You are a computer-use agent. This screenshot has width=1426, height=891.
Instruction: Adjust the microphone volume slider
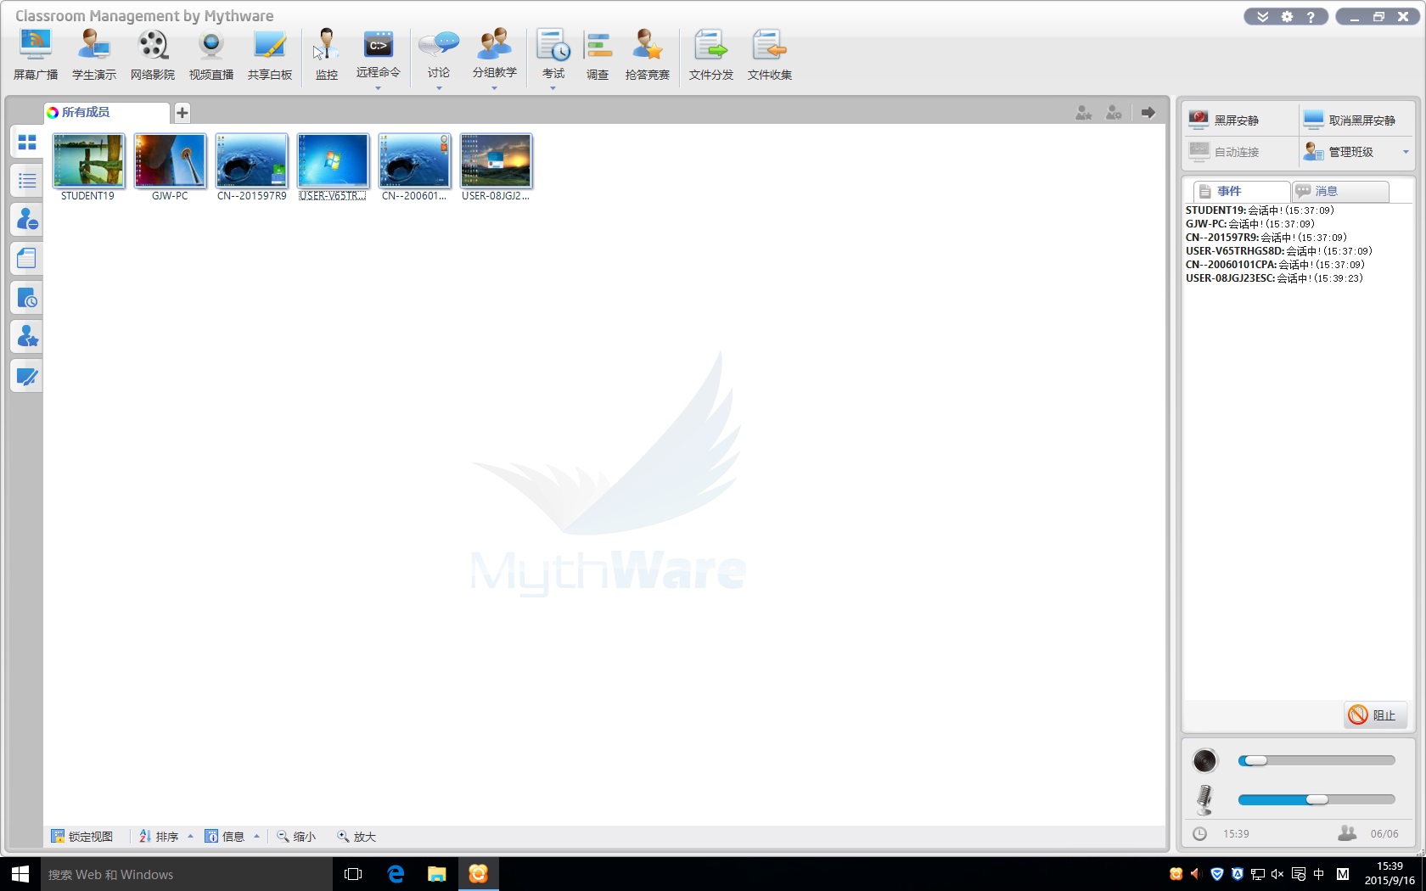1317,799
